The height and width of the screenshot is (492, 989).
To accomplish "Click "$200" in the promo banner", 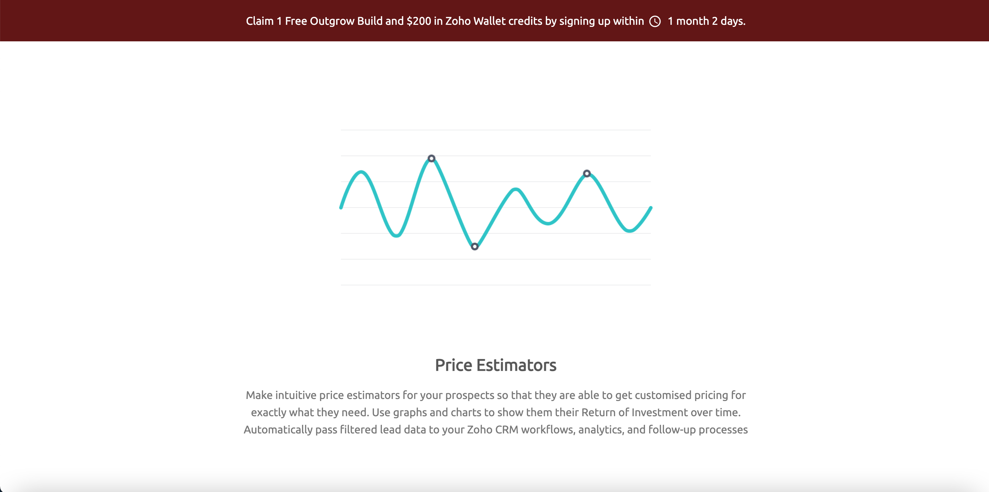I will [418, 21].
